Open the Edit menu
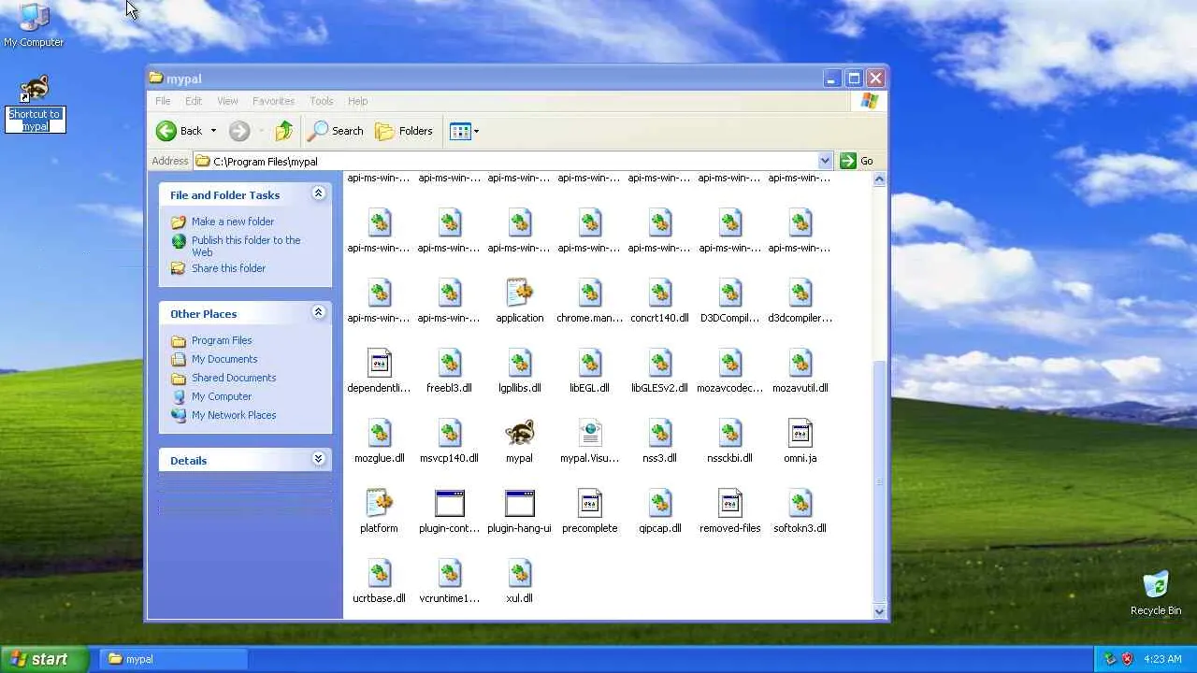 pyautogui.click(x=194, y=101)
